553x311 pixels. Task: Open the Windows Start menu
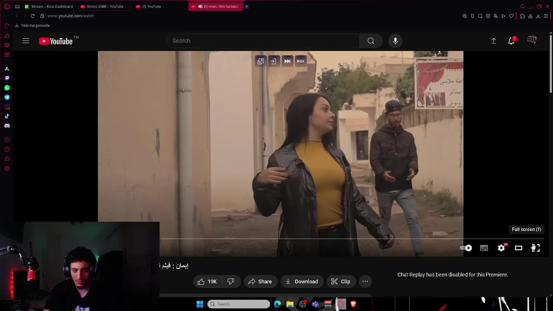click(200, 304)
